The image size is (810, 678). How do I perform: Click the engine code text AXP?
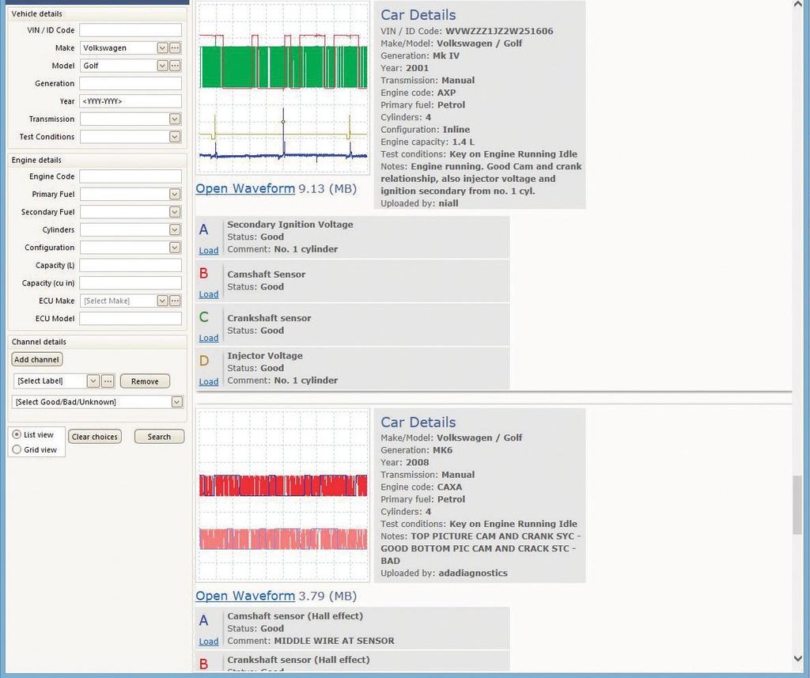[446, 93]
